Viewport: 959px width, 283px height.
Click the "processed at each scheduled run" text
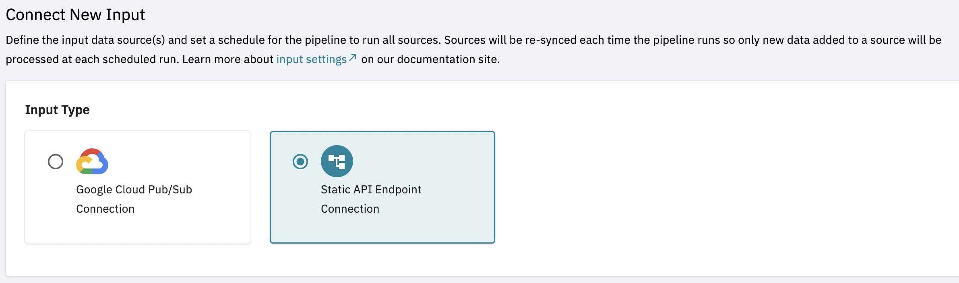92,59
